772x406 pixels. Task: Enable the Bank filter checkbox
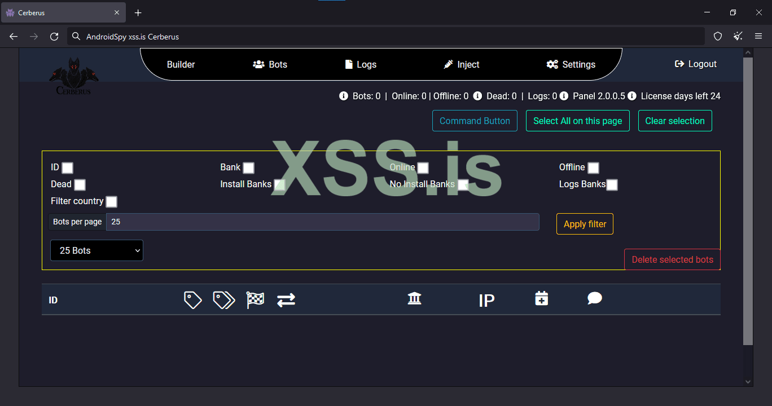point(248,167)
